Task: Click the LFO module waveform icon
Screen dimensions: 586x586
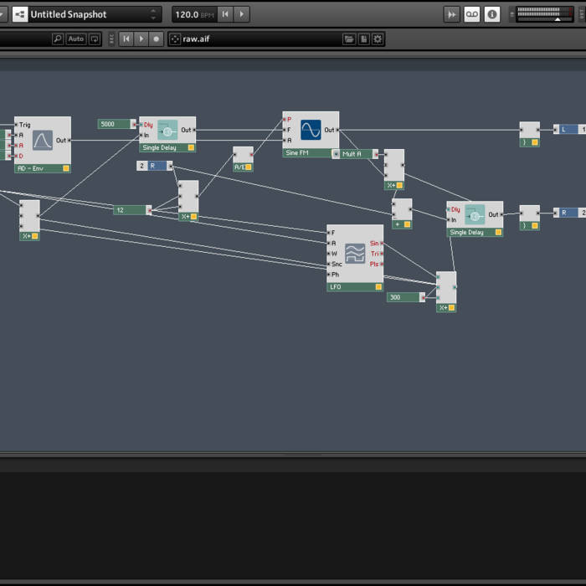Action: (x=355, y=253)
